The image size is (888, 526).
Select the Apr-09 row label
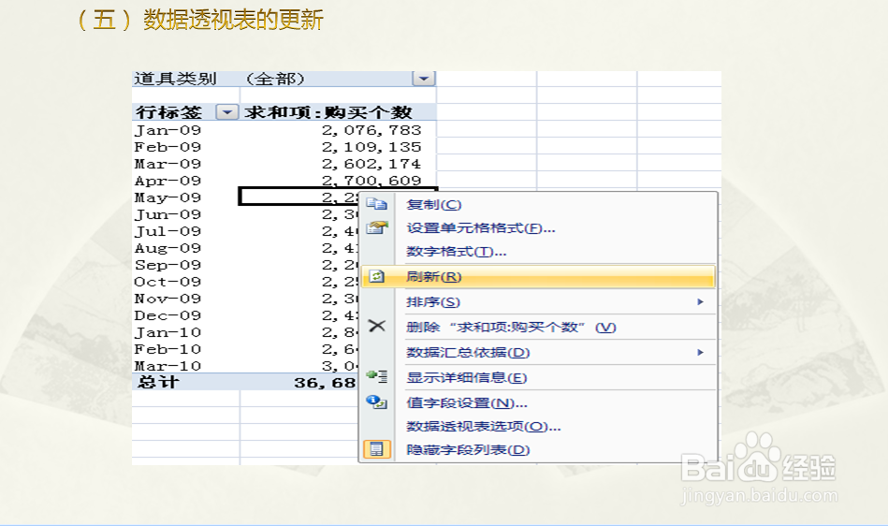click(x=167, y=182)
